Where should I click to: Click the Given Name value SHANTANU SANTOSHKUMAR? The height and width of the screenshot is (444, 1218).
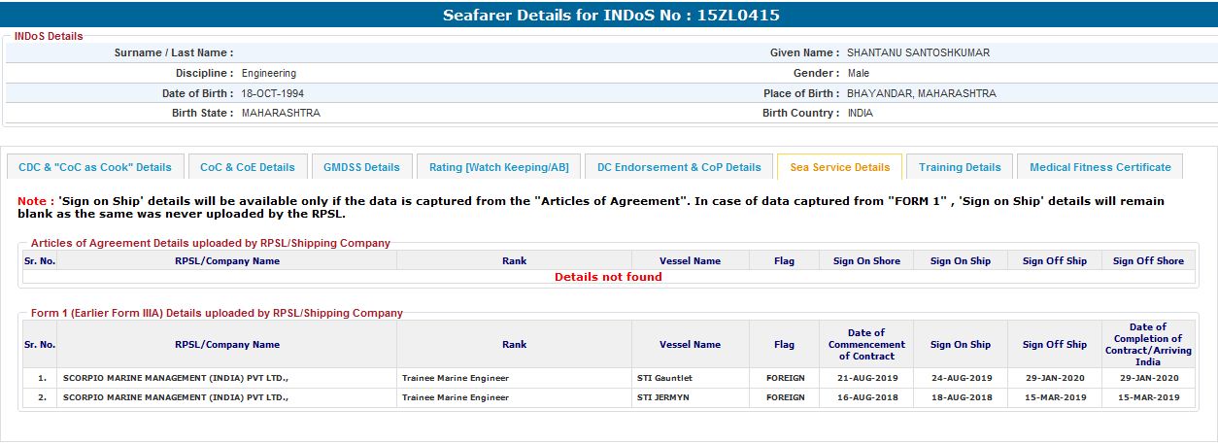point(918,52)
